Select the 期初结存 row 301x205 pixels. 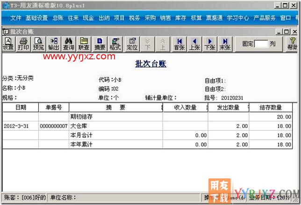click(147, 117)
